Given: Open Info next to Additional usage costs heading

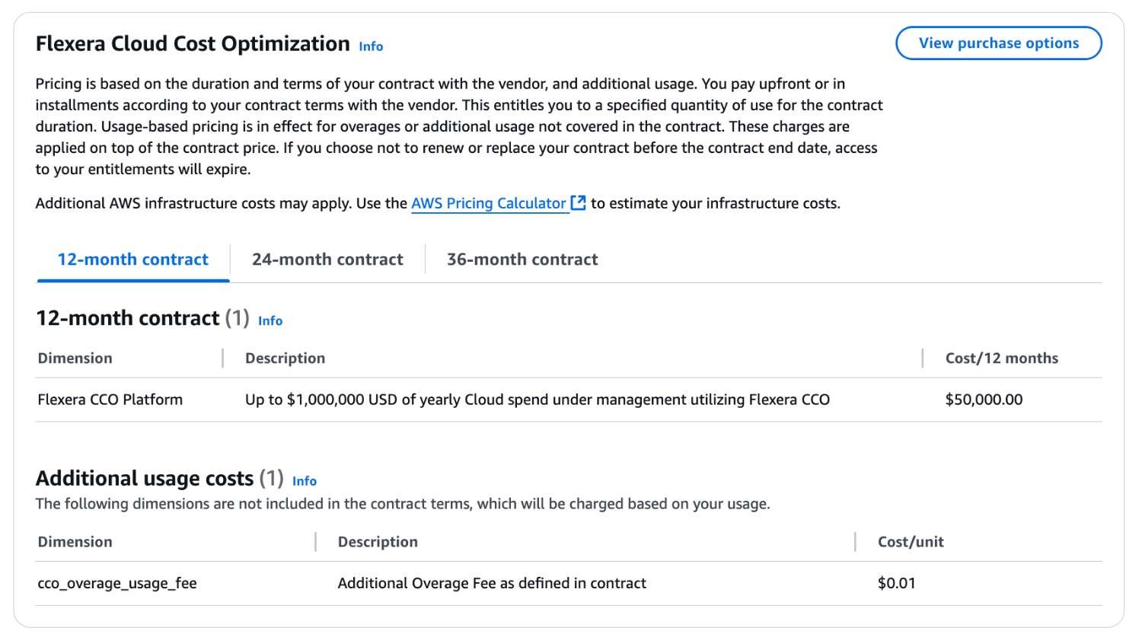Looking at the screenshot, I should [305, 481].
